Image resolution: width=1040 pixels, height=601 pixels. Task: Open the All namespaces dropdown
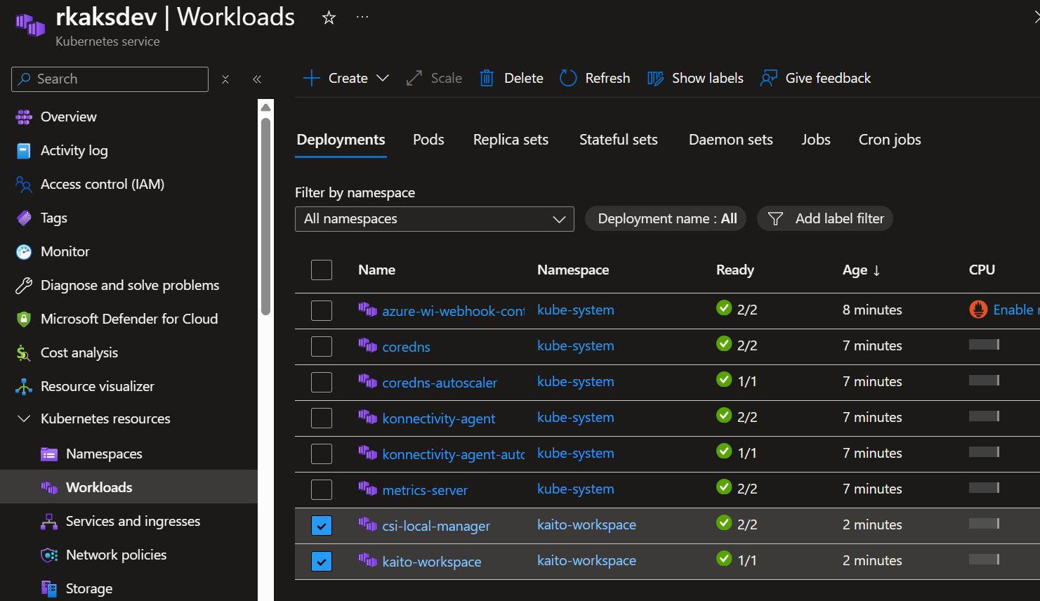[434, 219]
